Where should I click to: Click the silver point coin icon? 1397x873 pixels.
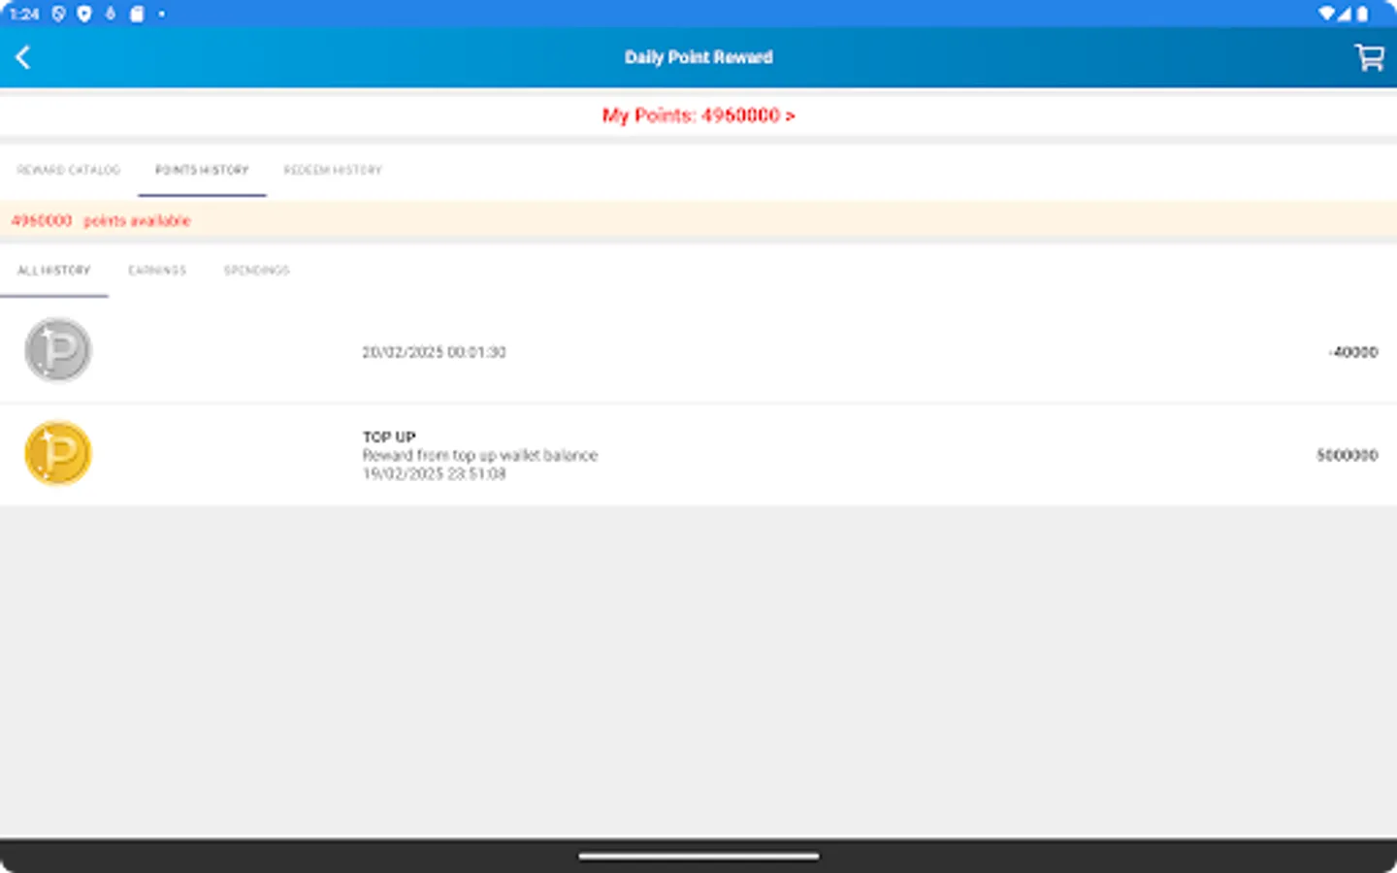click(x=57, y=350)
